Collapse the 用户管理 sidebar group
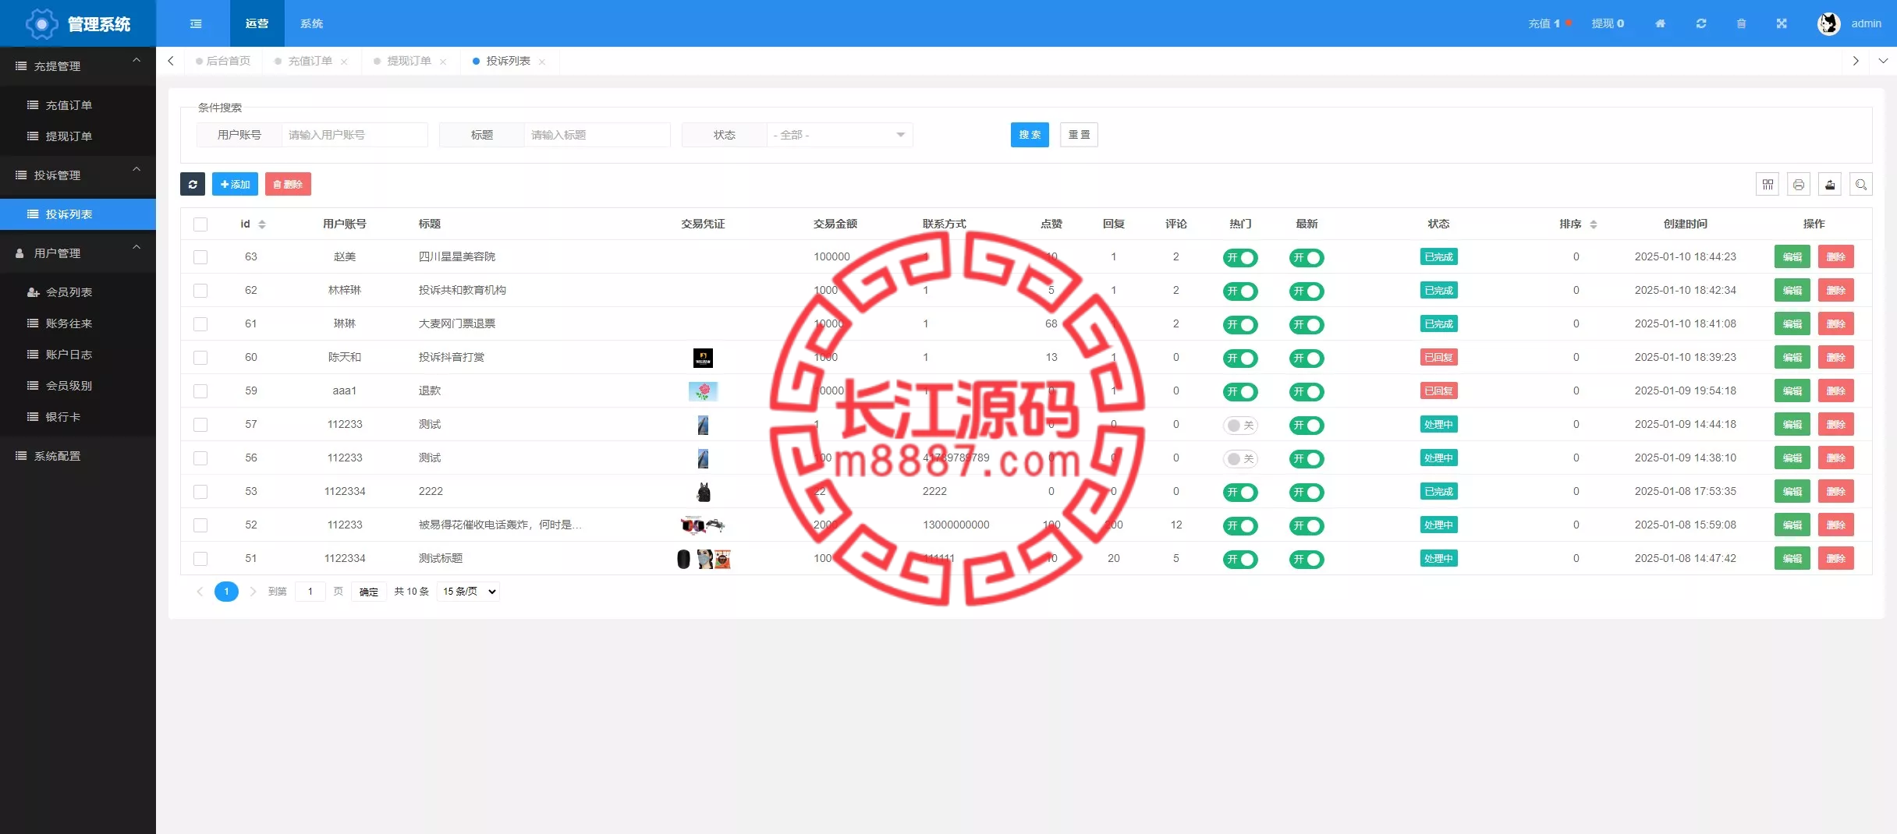 click(x=78, y=253)
